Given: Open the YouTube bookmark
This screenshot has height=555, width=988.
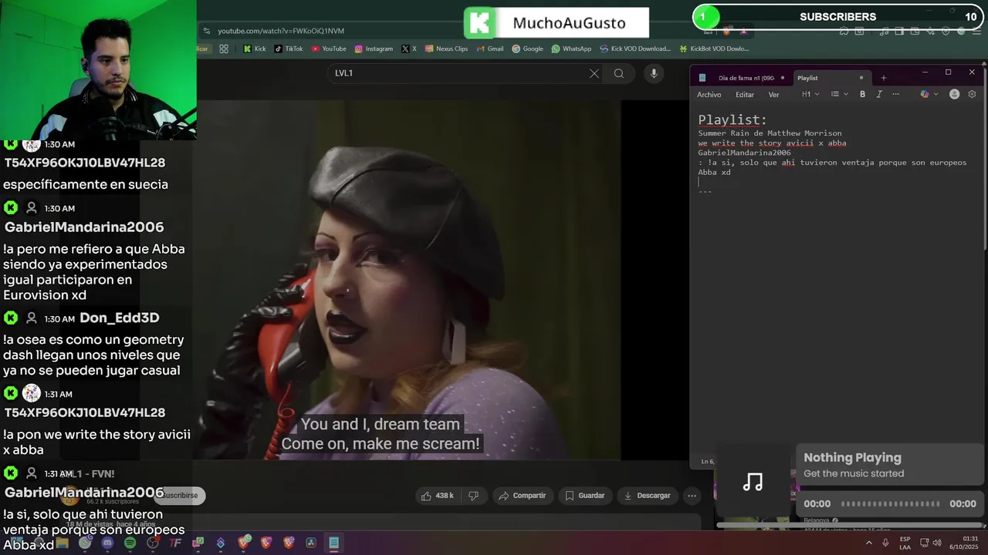Looking at the screenshot, I should click(329, 49).
